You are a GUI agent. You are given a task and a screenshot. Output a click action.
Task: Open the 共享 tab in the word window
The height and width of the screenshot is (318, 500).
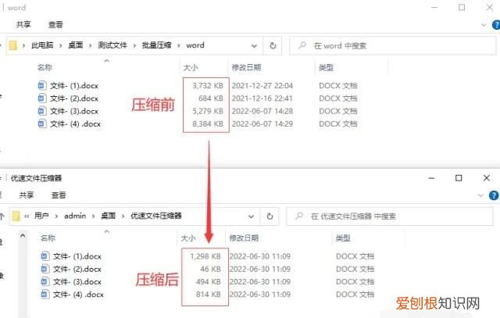coord(23,24)
